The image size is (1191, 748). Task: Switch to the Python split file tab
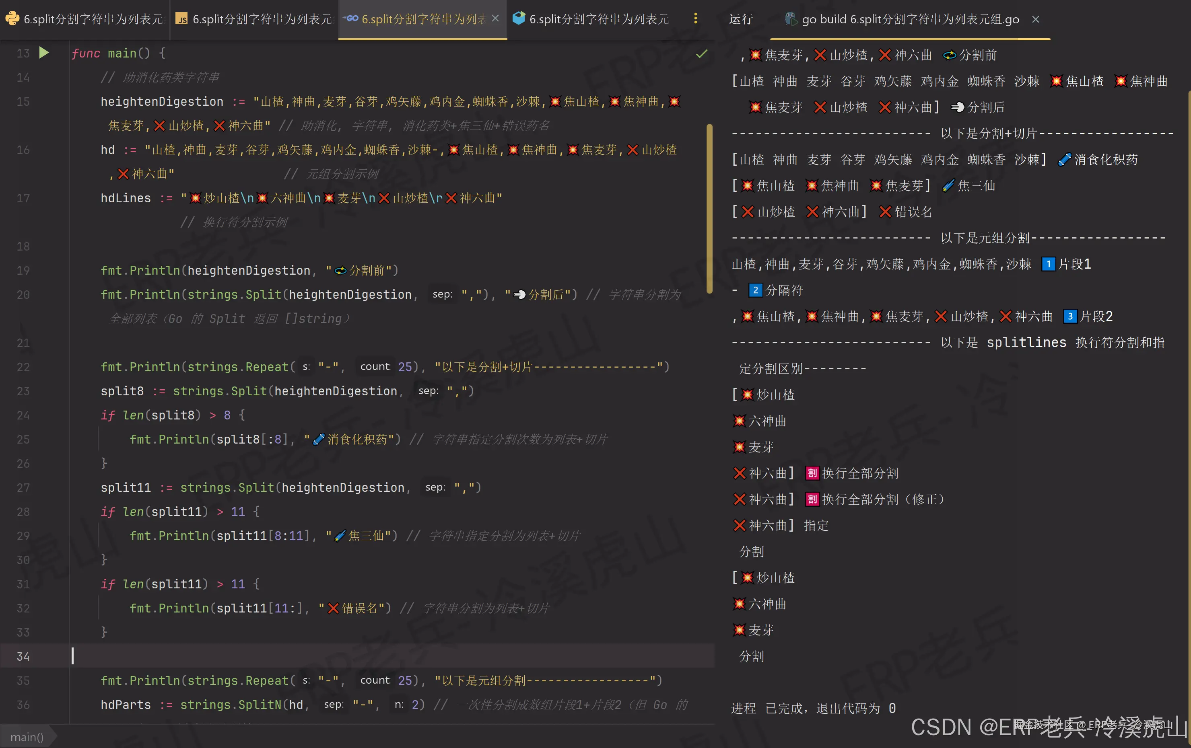tap(93, 19)
